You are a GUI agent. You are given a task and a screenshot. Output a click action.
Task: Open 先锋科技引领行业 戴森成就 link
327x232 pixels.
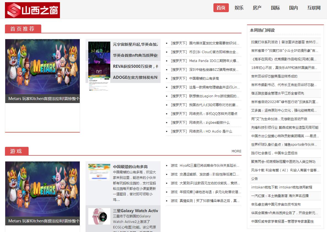(285, 128)
